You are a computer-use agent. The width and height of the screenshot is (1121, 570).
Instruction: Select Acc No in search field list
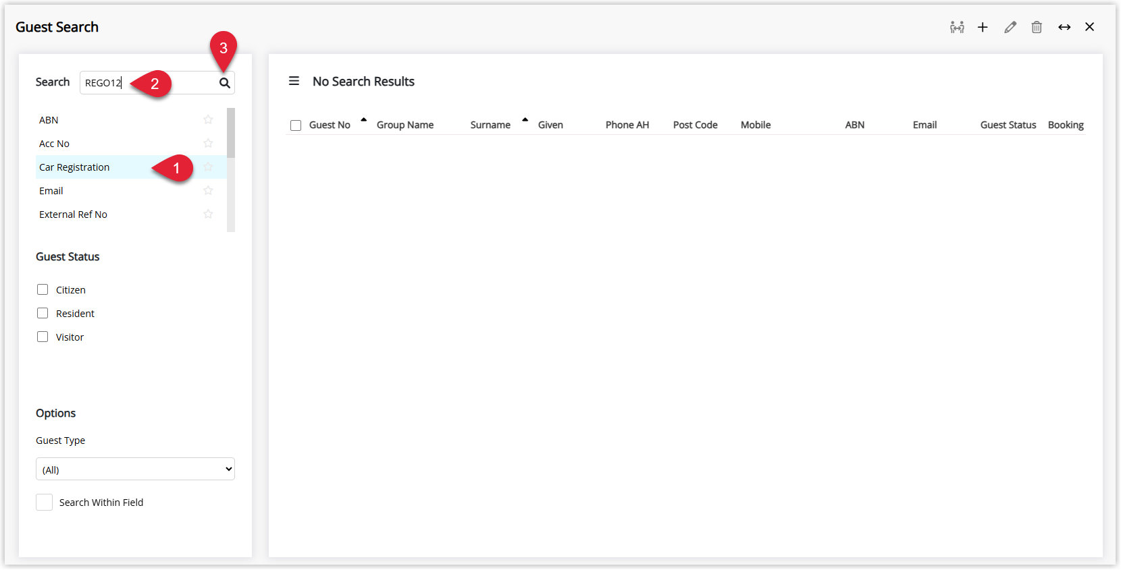(x=131, y=143)
